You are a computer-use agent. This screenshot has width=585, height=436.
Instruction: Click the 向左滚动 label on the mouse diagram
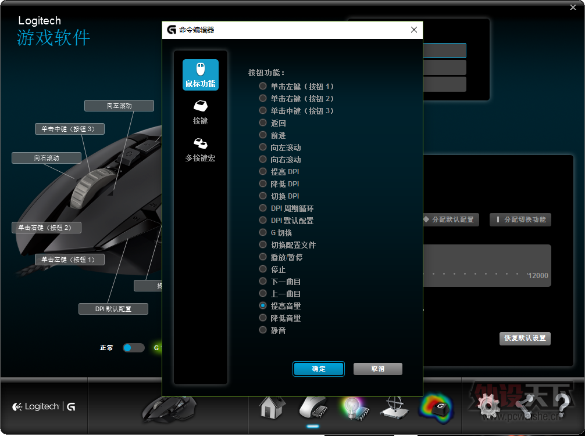pos(119,106)
